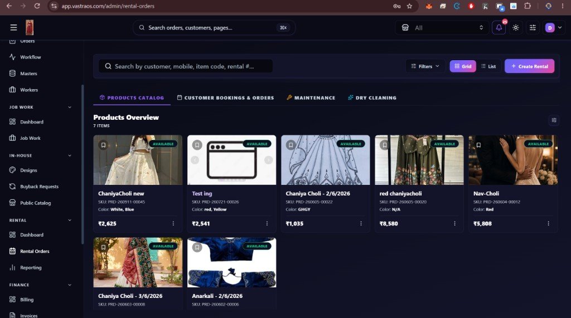Bookmark the Anarkali - 2/6/2026 product
The height and width of the screenshot is (318, 571).
(197, 247)
